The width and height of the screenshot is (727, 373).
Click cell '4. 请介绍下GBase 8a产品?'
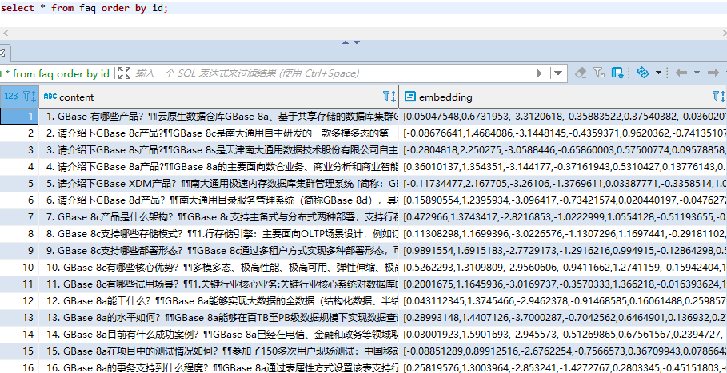[219, 167]
